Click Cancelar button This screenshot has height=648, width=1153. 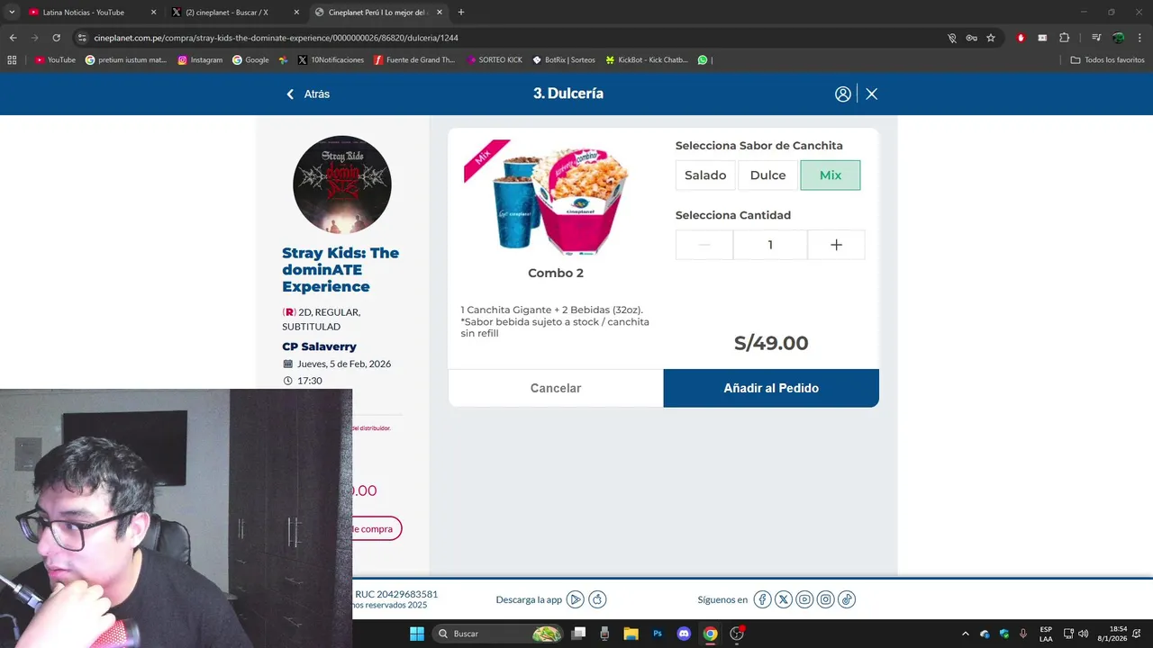click(556, 388)
